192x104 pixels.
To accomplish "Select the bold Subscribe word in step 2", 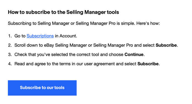I will pos(166,45).
